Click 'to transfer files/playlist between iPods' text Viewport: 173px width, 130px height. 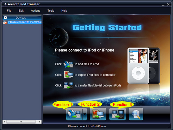pyautogui.click(x=98, y=85)
